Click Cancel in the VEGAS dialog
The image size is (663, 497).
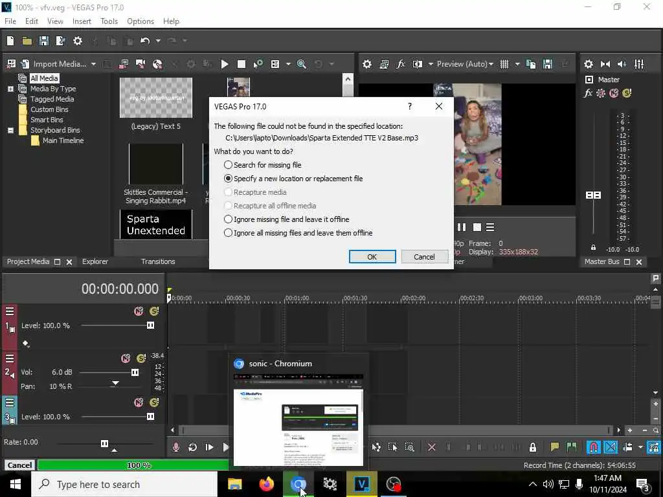(424, 256)
